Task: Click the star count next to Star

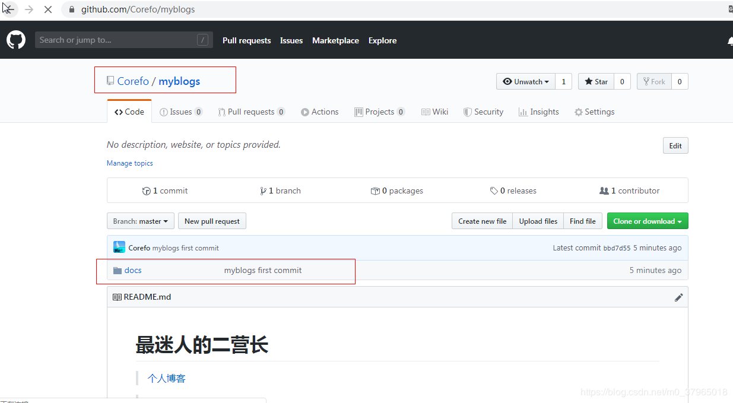Action: click(622, 81)
